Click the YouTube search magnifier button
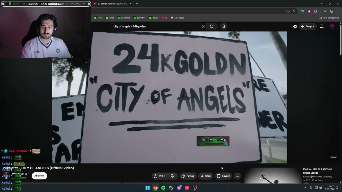The height and width of the screenshot is (192, 342). 212,26
